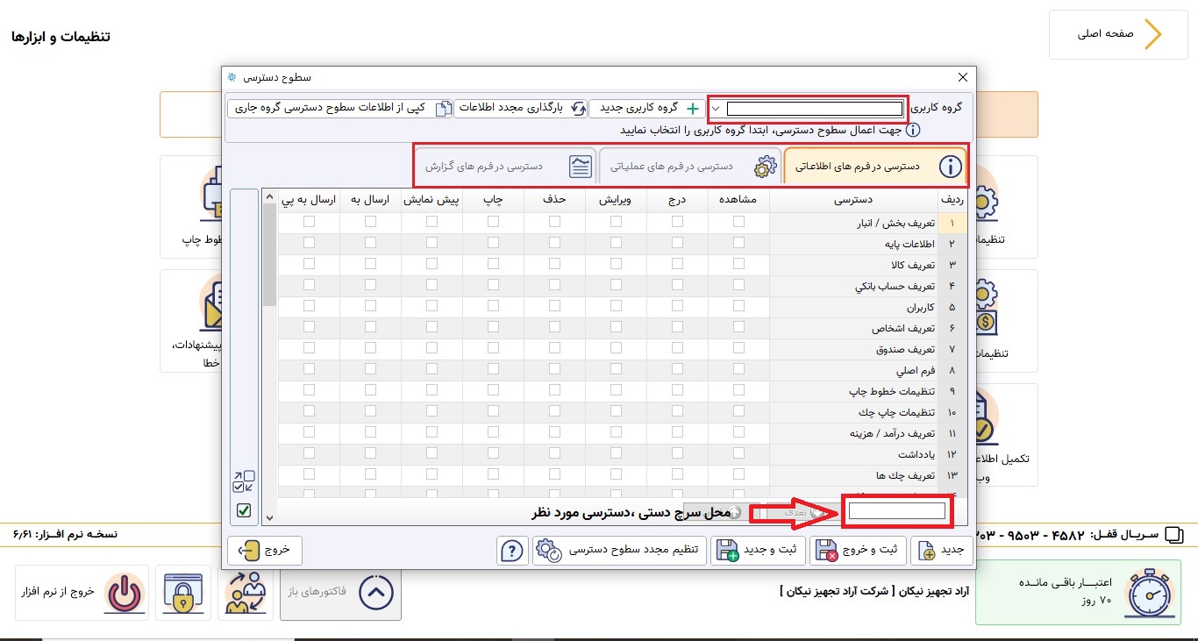Check چاپ for یادداشت row

click(x=493, y=453)
